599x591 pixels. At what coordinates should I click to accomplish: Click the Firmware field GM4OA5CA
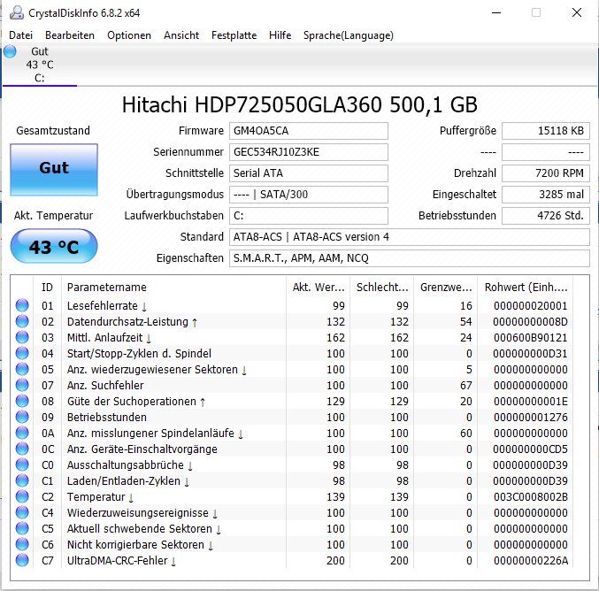[x=308, y=131]
